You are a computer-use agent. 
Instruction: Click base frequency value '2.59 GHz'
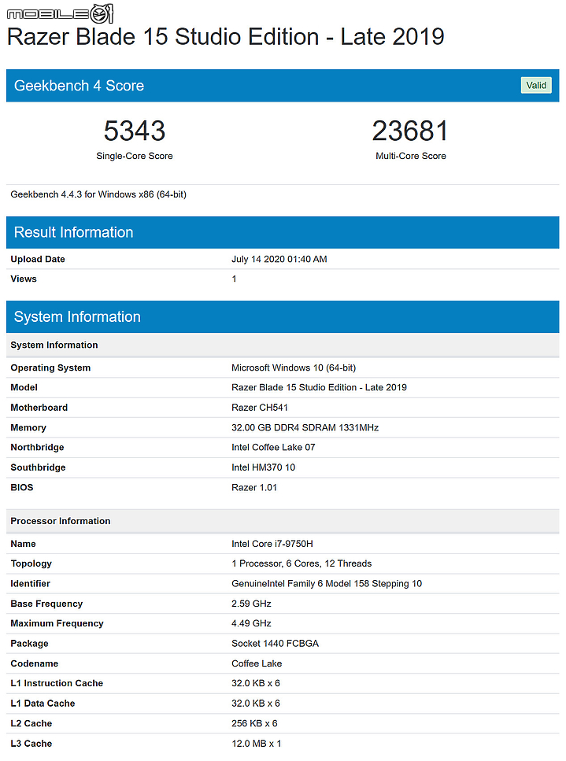(x=251, y=604)
